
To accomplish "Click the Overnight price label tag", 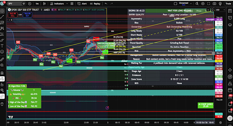I will pos(210,19).
